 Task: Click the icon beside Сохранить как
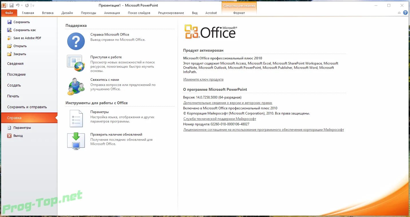pyautogui.click(x=9, y=30)
